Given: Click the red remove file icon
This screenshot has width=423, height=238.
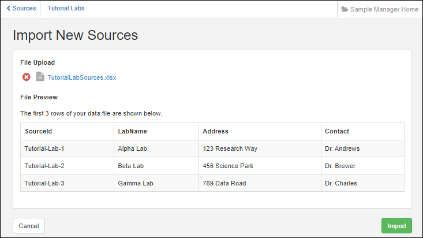Looking at the screenshot, I should point(26,77).
